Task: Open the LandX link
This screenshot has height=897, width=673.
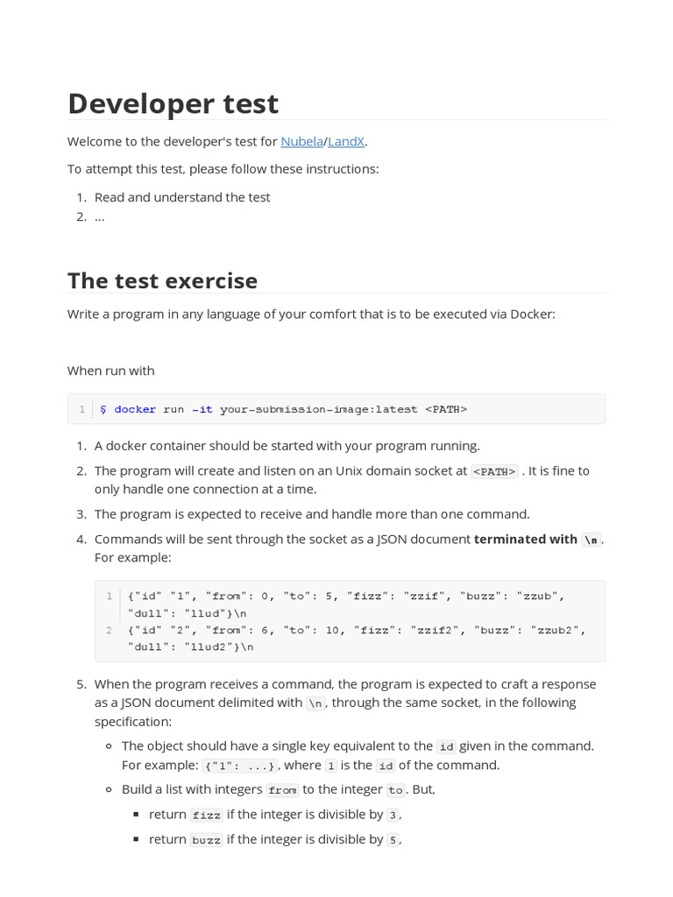Action: [346, 141]
